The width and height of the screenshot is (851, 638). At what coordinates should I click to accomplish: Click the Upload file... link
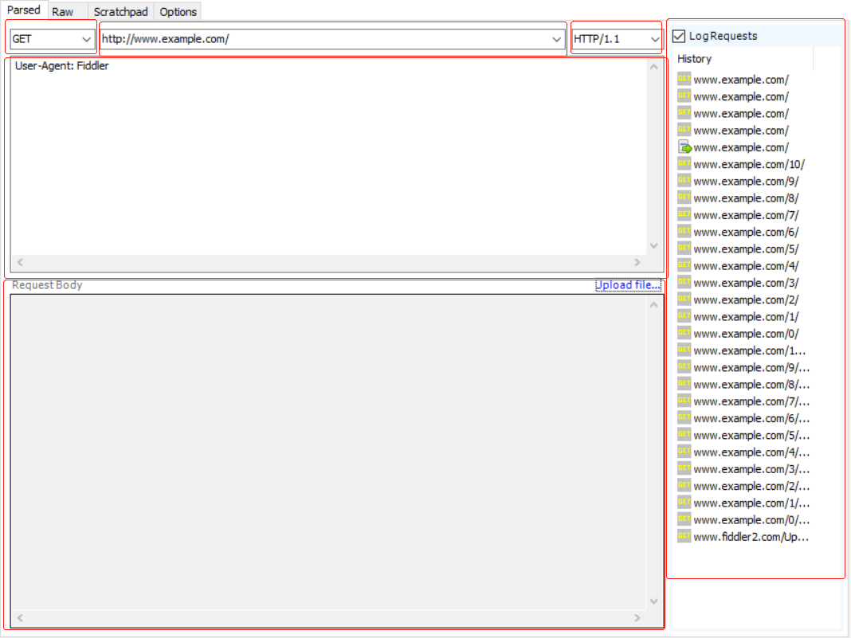[627, 285]
